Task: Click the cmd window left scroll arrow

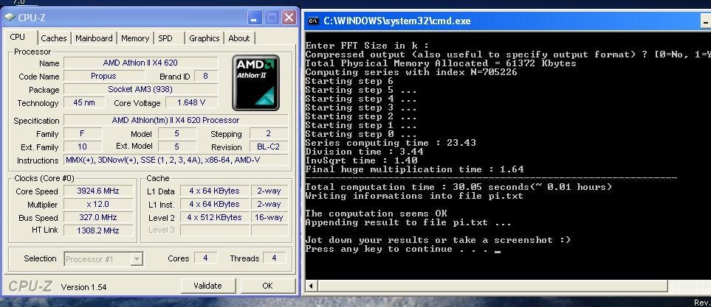Action: (x=311, y=286)
